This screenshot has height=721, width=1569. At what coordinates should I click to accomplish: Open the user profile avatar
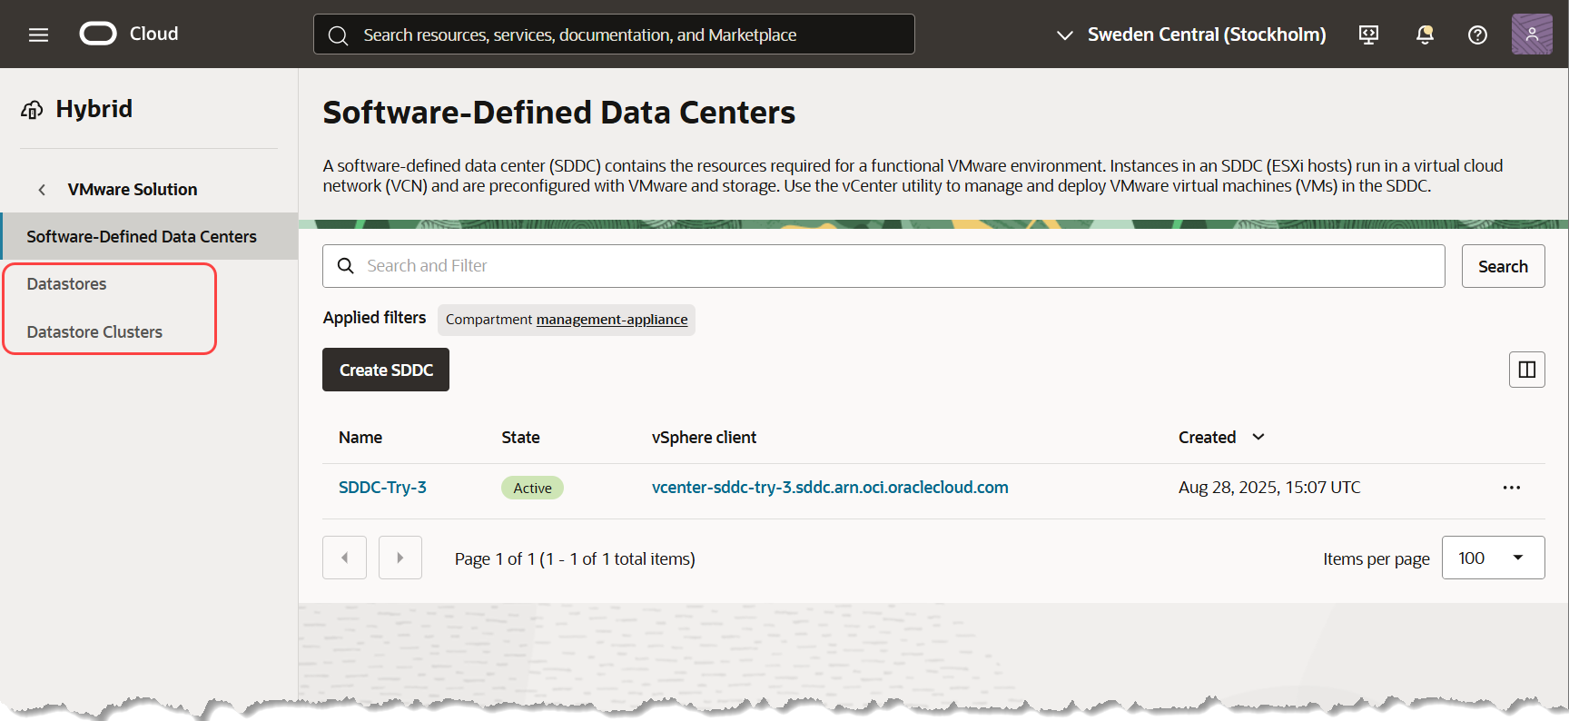tap(1532, 35)
